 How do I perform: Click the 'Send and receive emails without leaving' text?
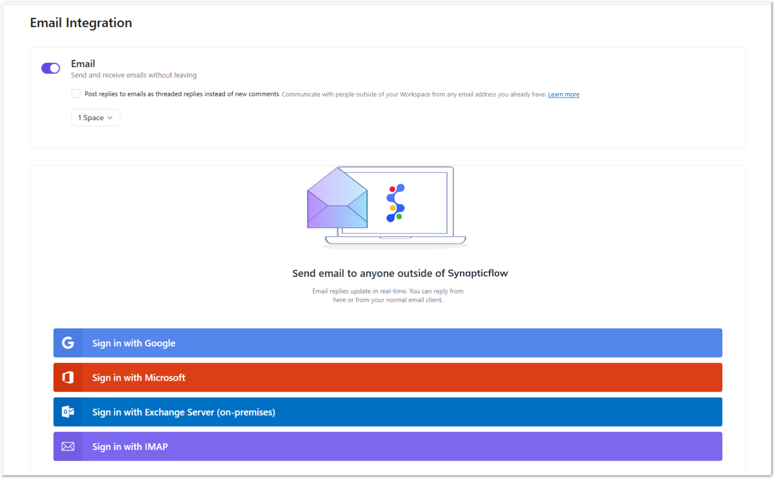(134, 75)
